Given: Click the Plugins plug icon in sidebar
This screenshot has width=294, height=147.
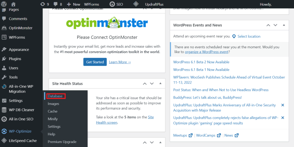Looking at the screenshot, I should pos(4,59).
